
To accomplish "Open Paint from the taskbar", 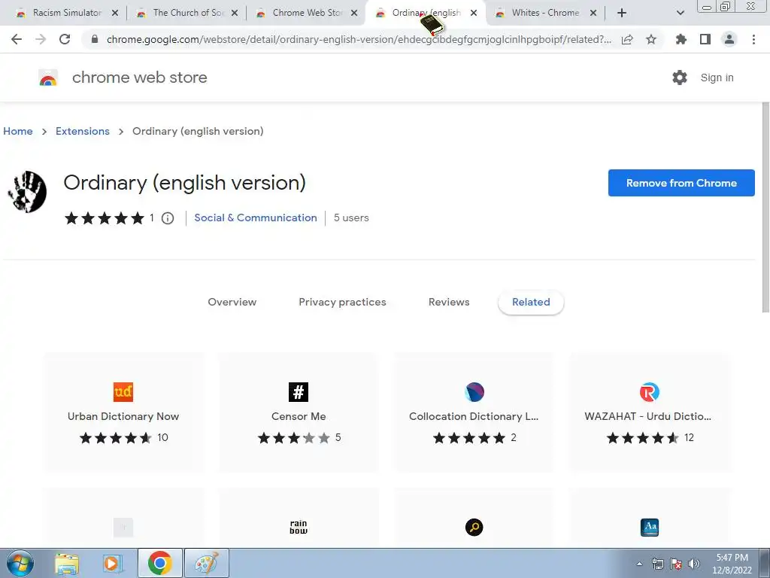I will click(x=207, y=563).
